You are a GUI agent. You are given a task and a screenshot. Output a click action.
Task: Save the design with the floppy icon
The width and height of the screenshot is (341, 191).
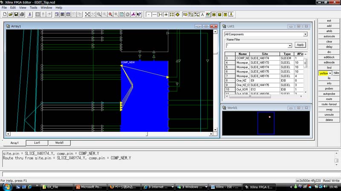point(16,14)
